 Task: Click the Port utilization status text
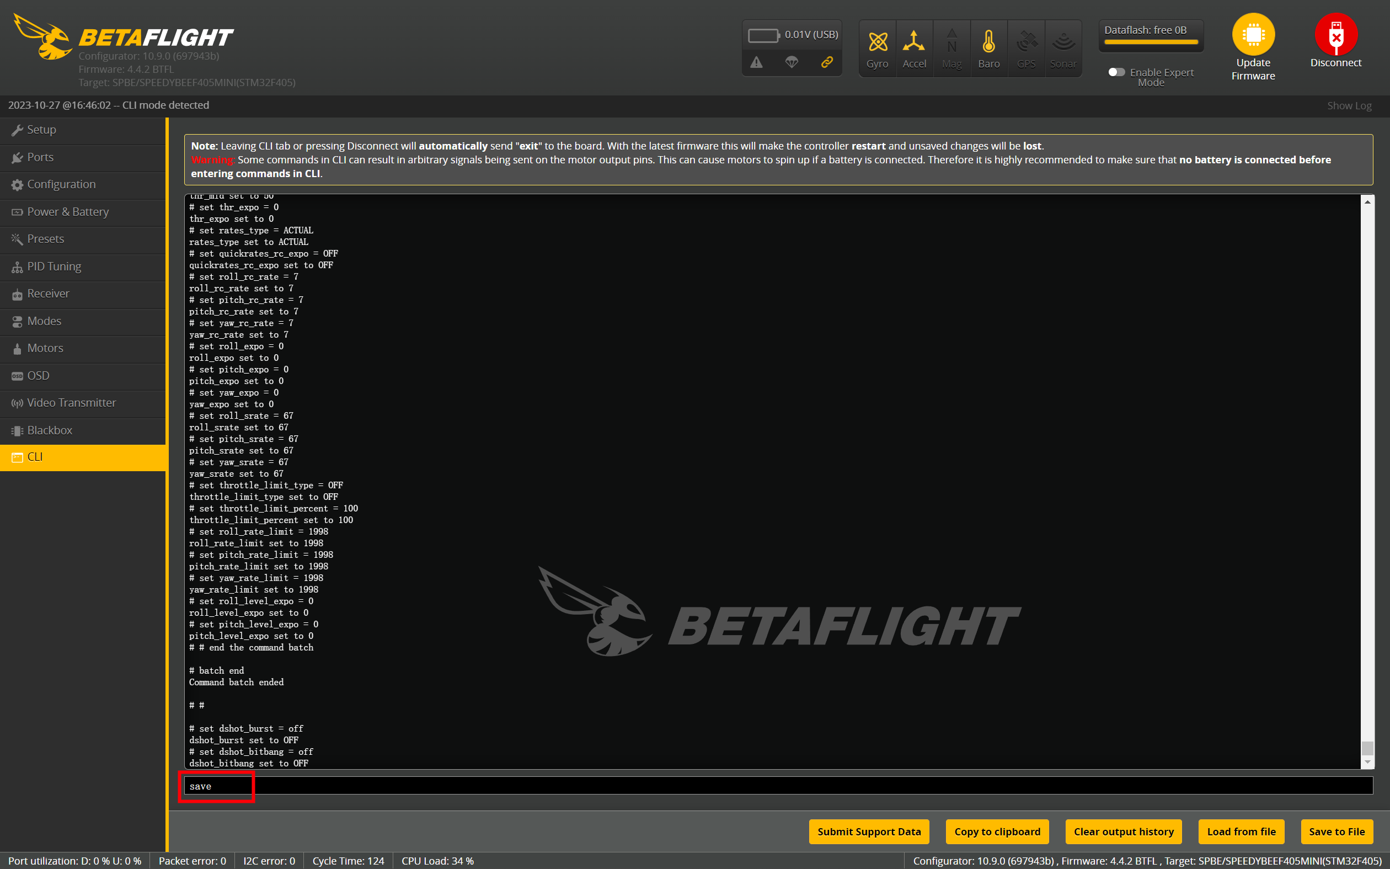(x=74, y=861)
